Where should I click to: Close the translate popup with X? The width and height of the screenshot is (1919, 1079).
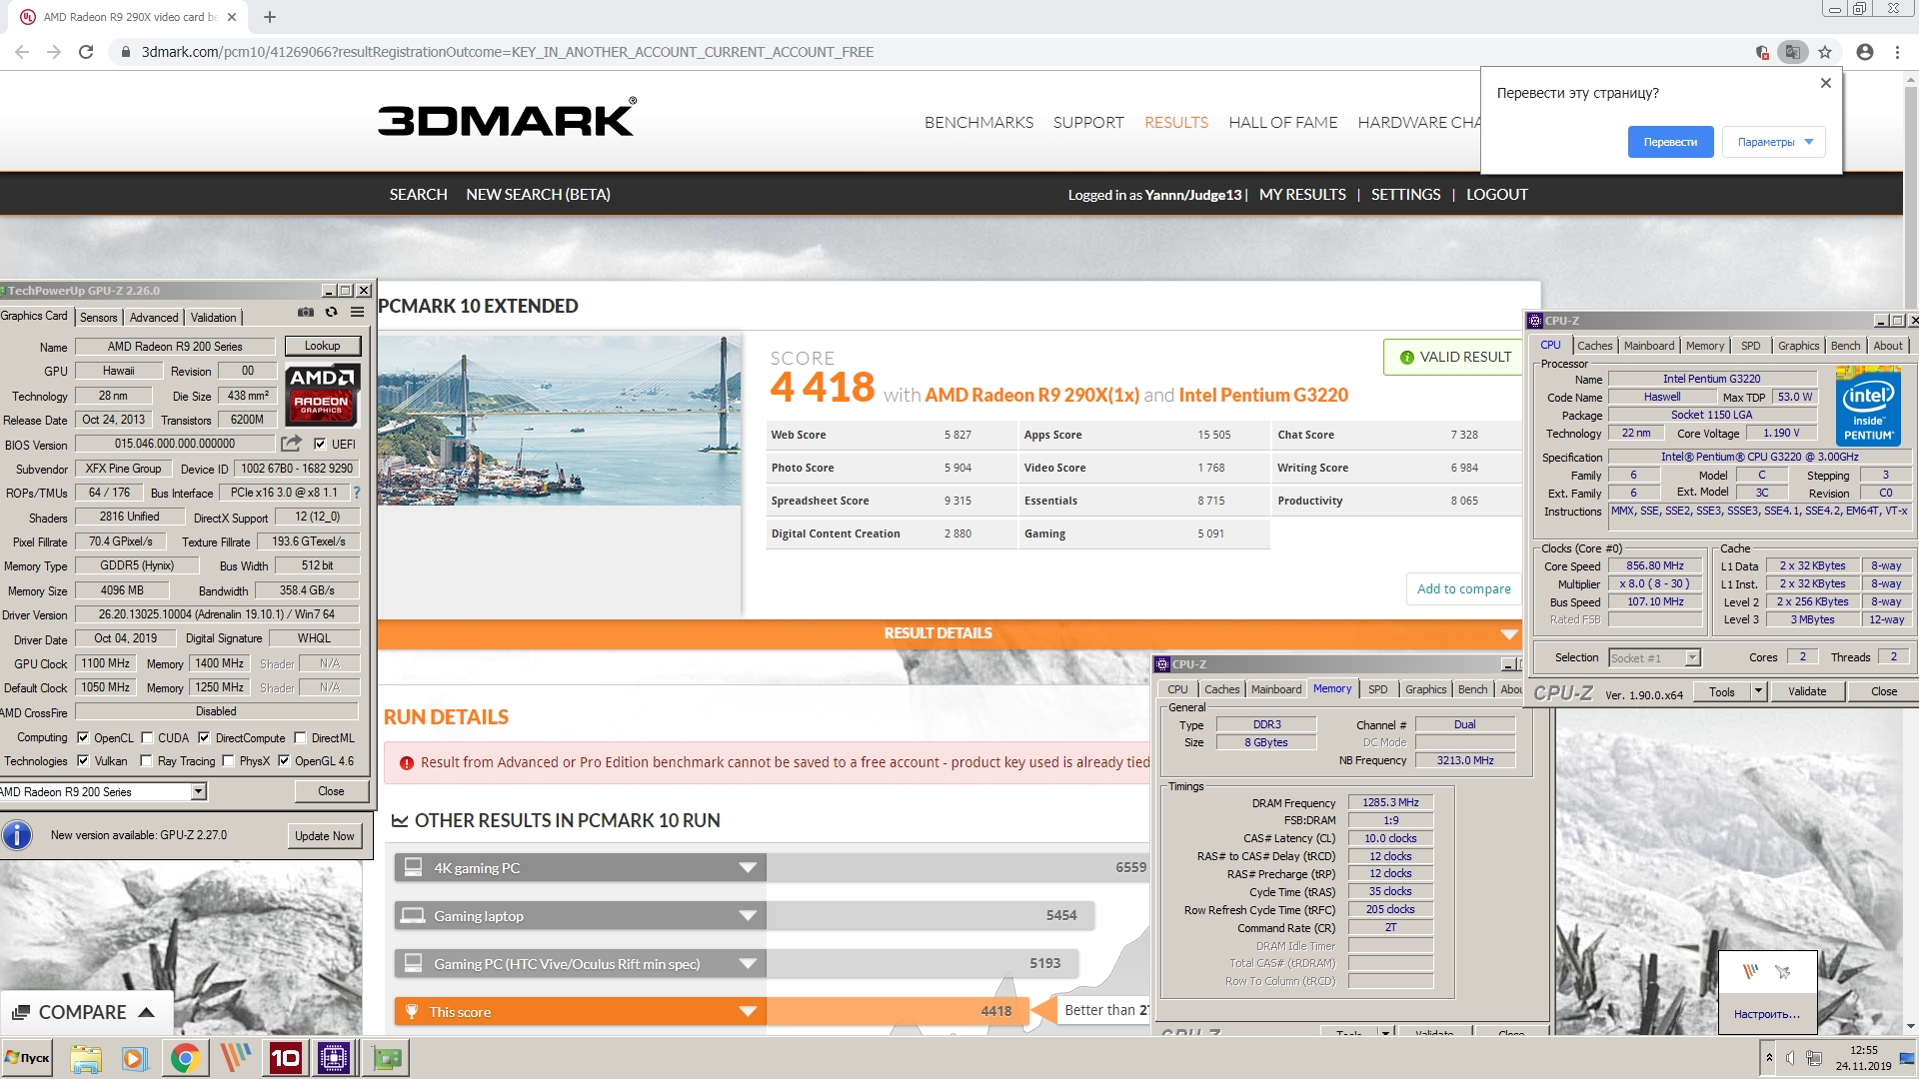[x=1826, y=83]
